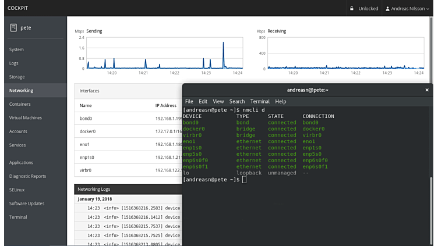
Task: Open the Terminal menu in terminal window
Action: (x=260, y=101)
